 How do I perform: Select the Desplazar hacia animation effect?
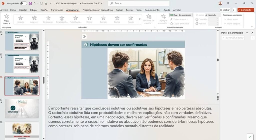tap(62, 19)
